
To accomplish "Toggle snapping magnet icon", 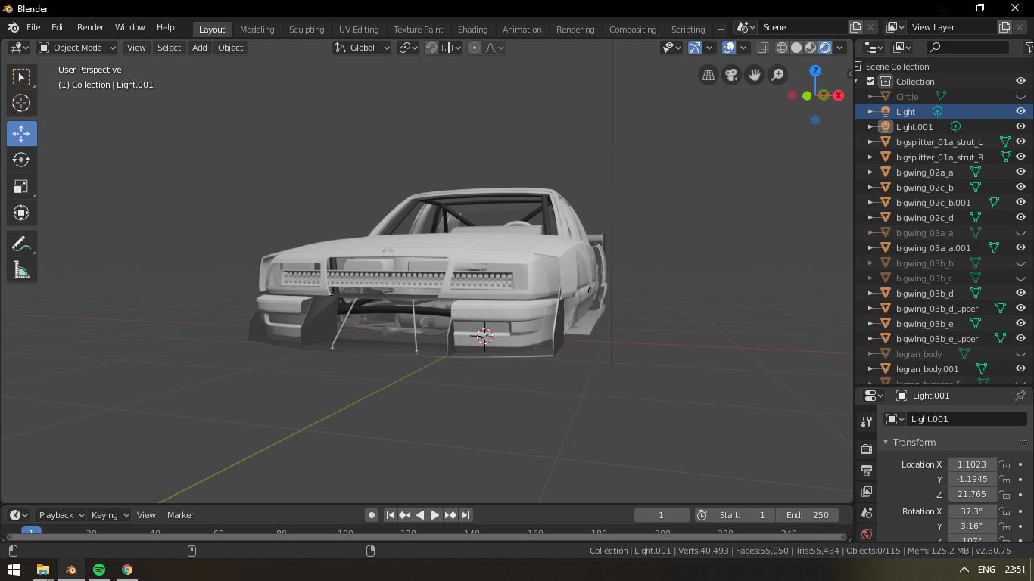I will pyautogui.click(x=431, y=48).
